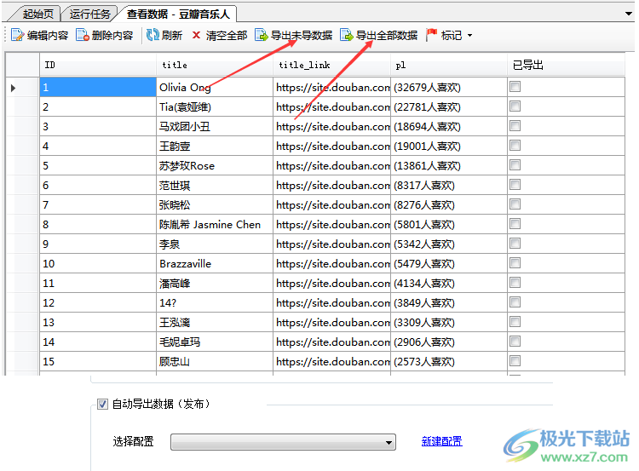
Task: Check 已导出 box for Brazzaville row
Action: (515, 263)
